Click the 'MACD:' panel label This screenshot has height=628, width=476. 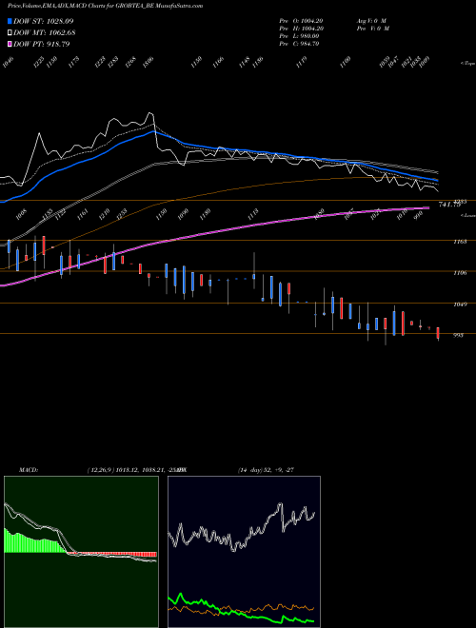[29, 470]
